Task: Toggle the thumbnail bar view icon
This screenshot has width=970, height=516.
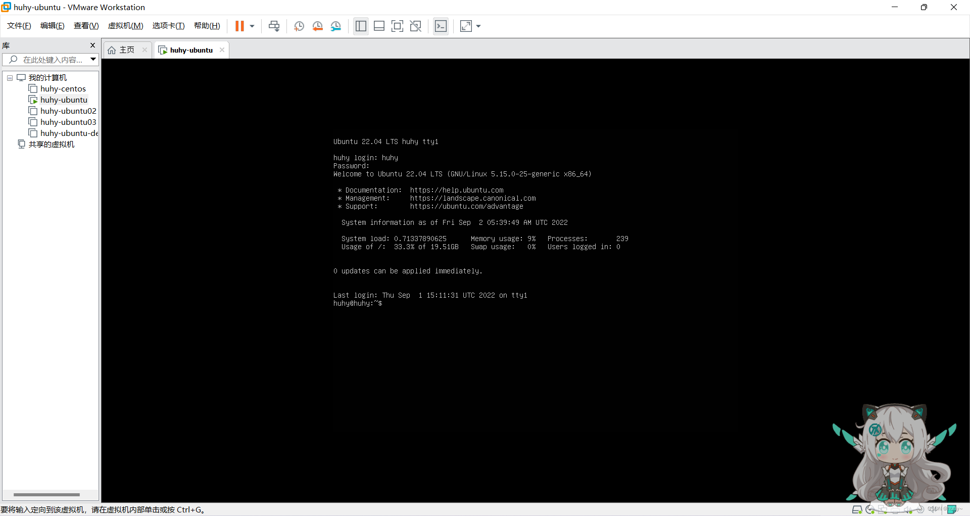Action: (x=379, y=26)
